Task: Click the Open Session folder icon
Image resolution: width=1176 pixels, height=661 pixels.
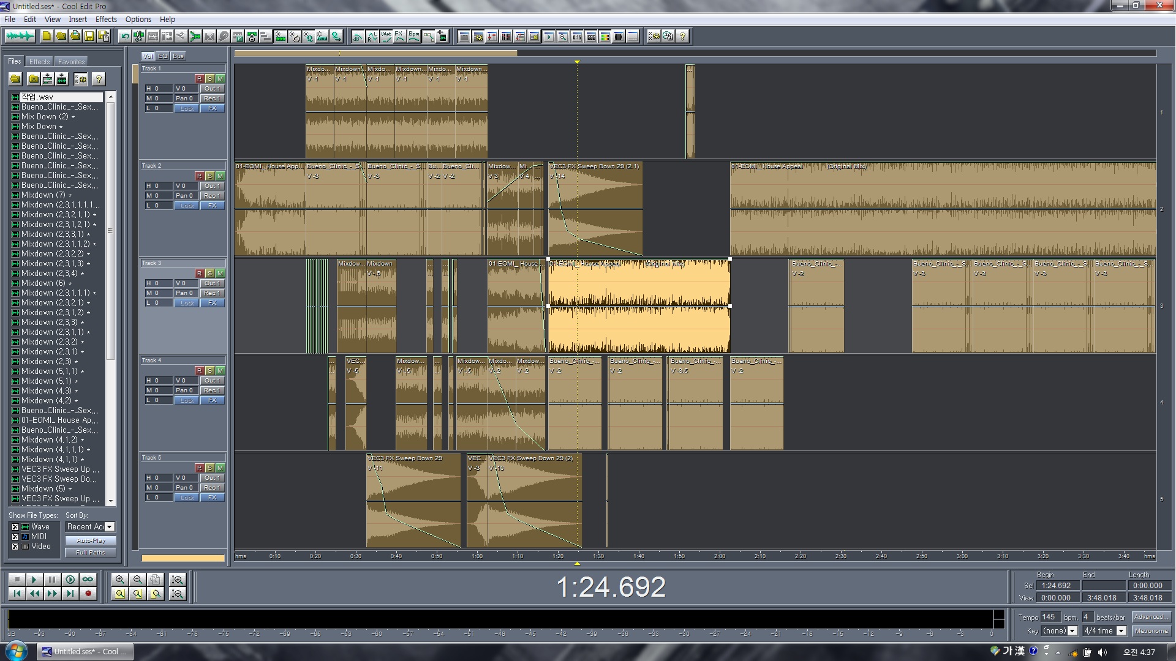Action: coord(61,36)
